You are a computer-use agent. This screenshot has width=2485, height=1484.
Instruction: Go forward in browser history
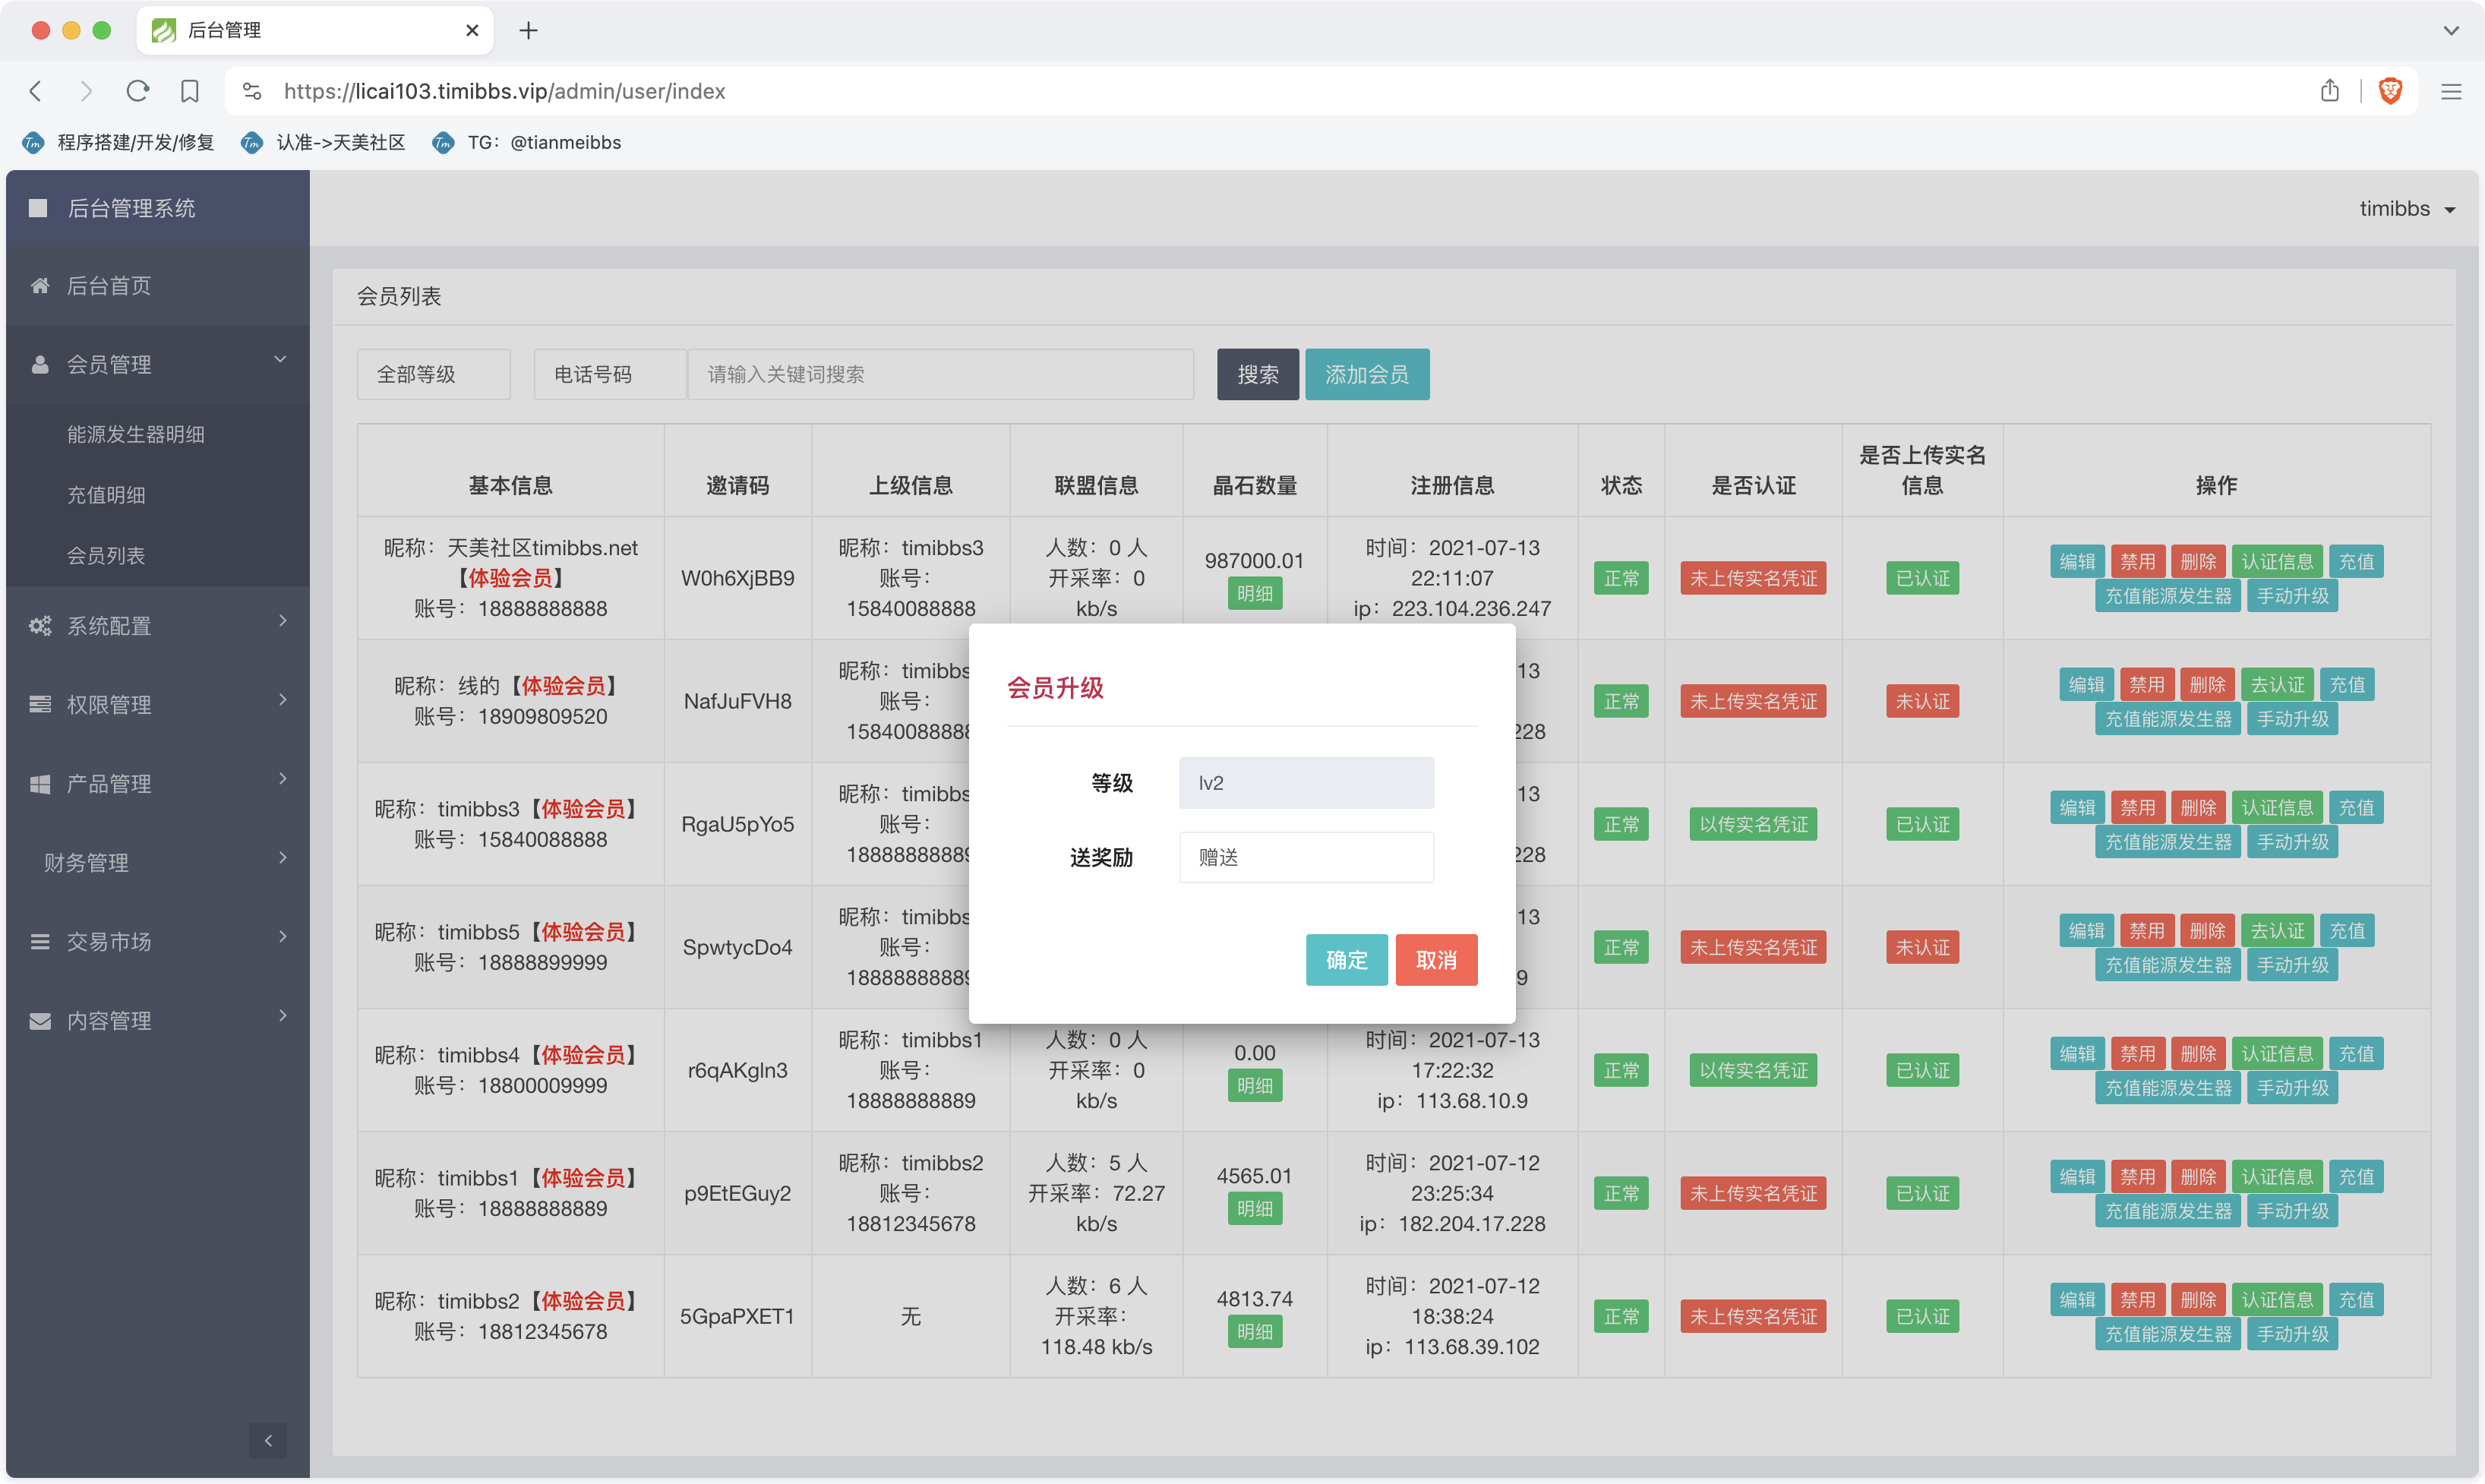pyautogui.click(x=86, y=91)
